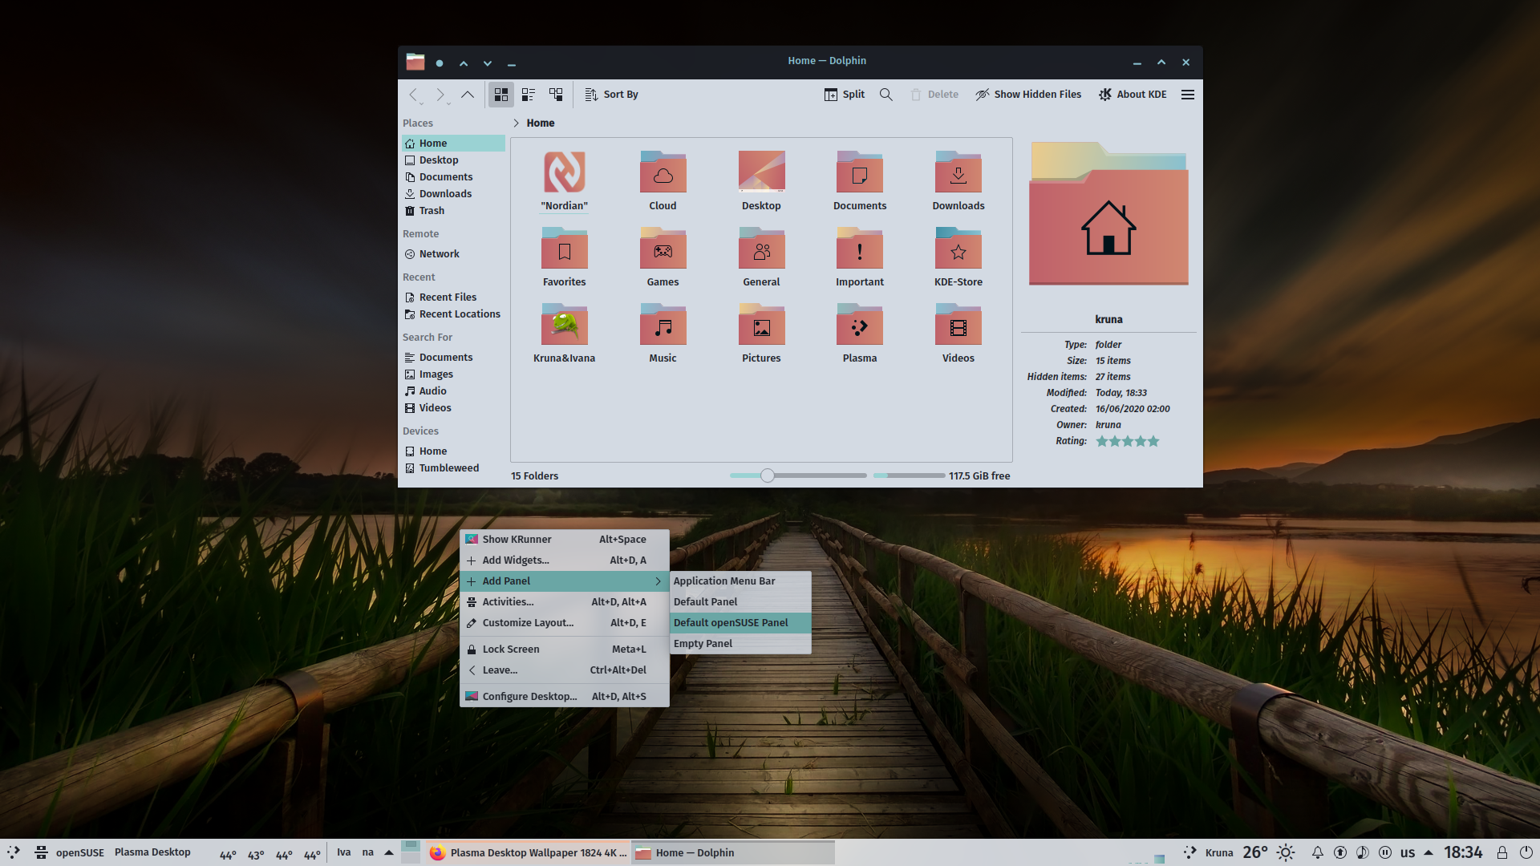Image resolution: width=1540 pixels, height=866 pixels.
Task: Select the Kruna&Ivana folder
Action: click(564, 325)
